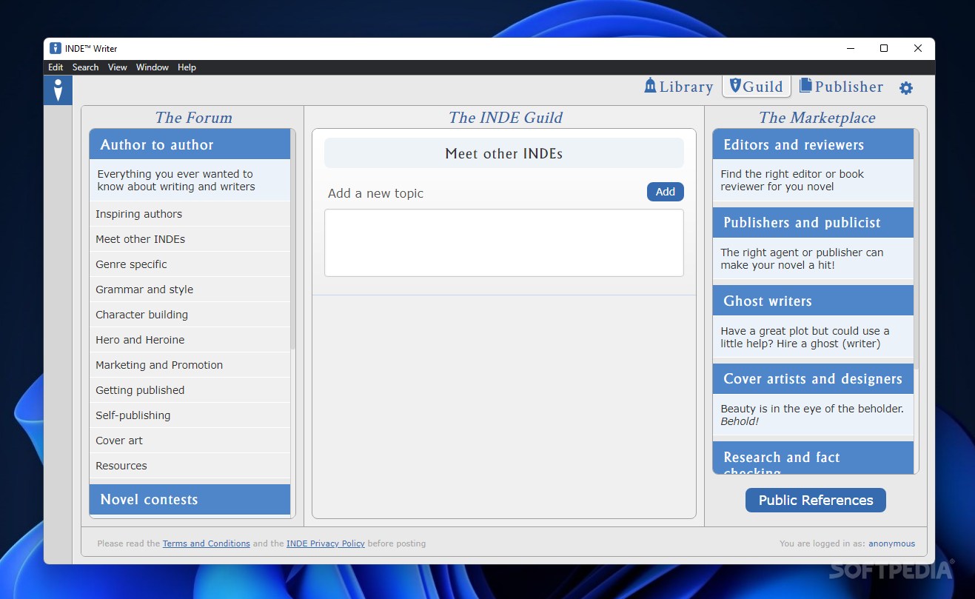
Task: Select the Hero and Heroine topic
Action: [190, 340]
